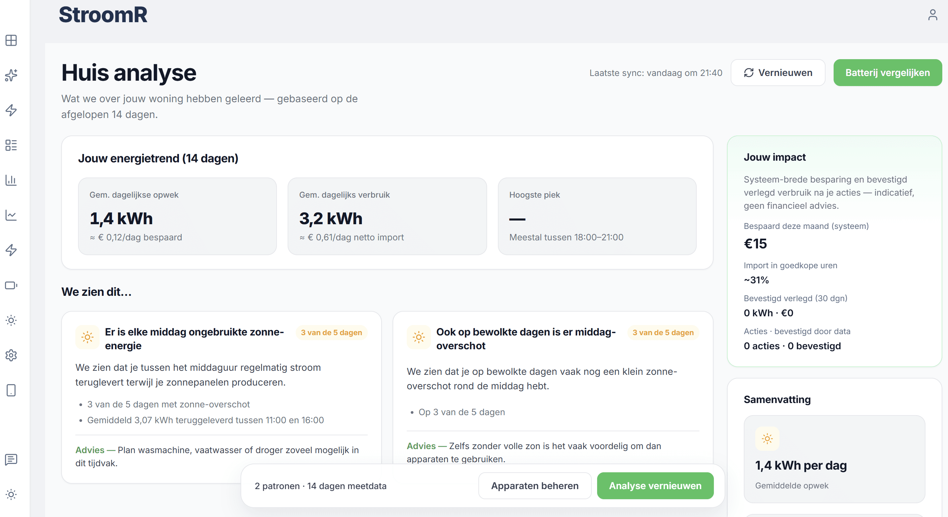Image resolution: width=948 pixels, height=517 pixels.
Task: Click the 'Huis analyse' page heading
Action: tap(129, 73)
